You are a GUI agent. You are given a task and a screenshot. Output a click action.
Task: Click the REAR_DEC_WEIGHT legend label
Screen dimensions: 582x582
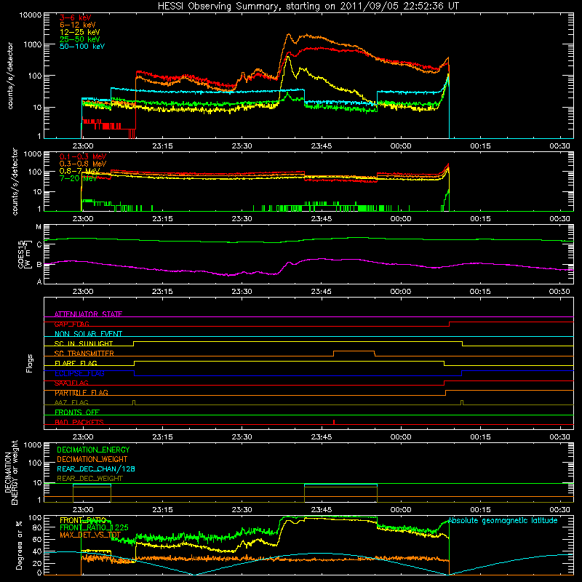pos(89,479)
